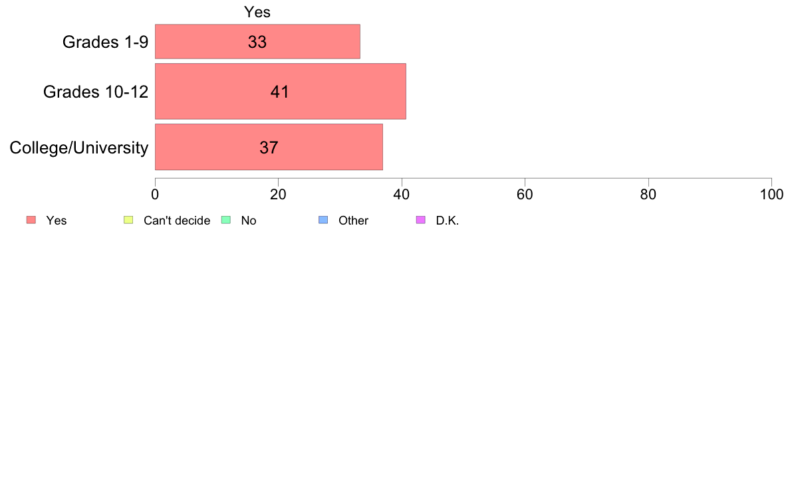The height and width of the screenshot is (489, 790).
Task: Click the 20 tick on the axis
Action: [278, 195]
